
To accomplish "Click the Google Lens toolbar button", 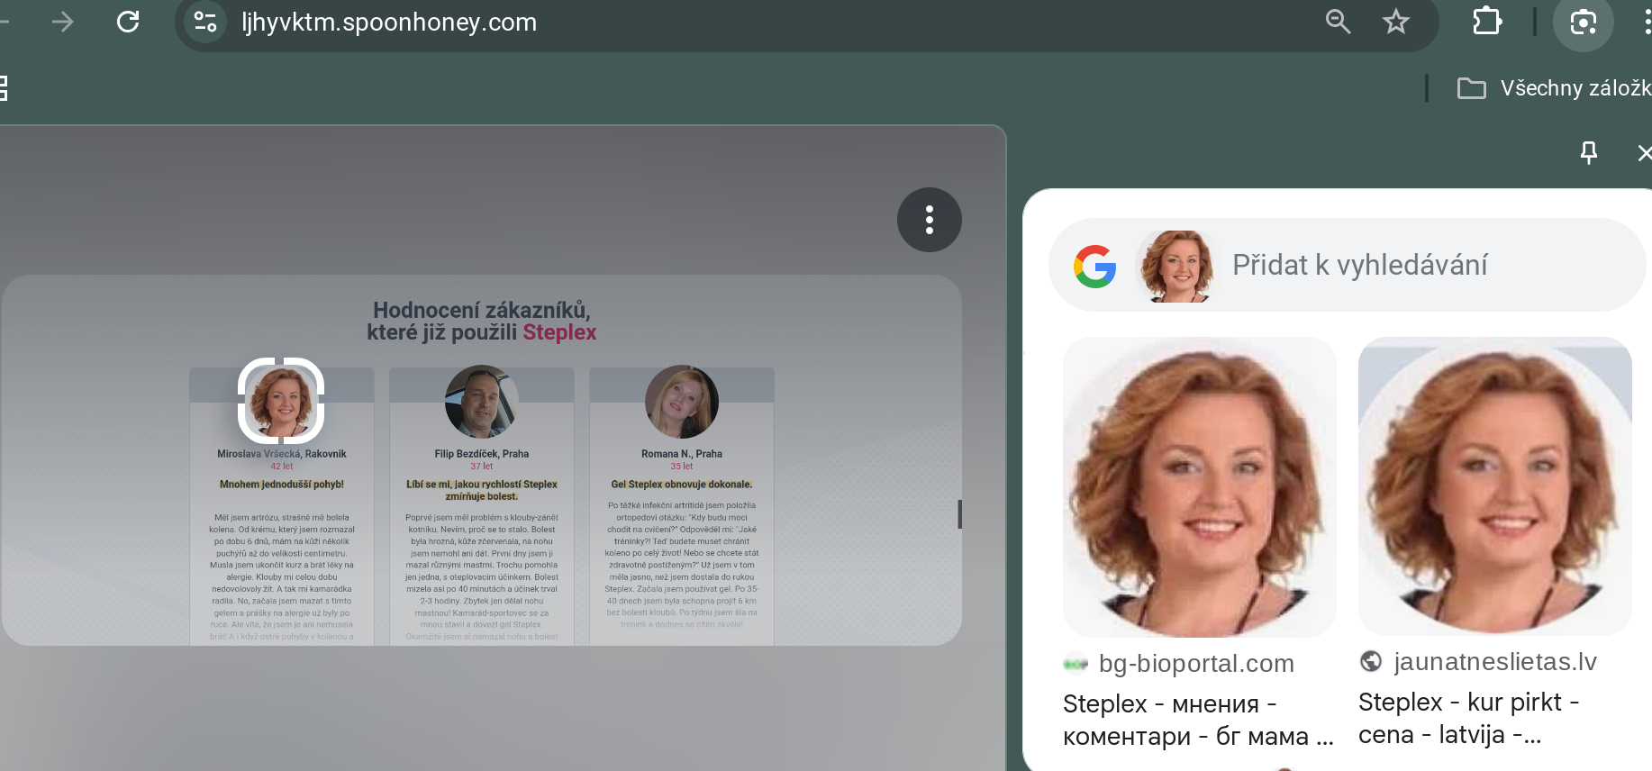I will coord(1583,22).
